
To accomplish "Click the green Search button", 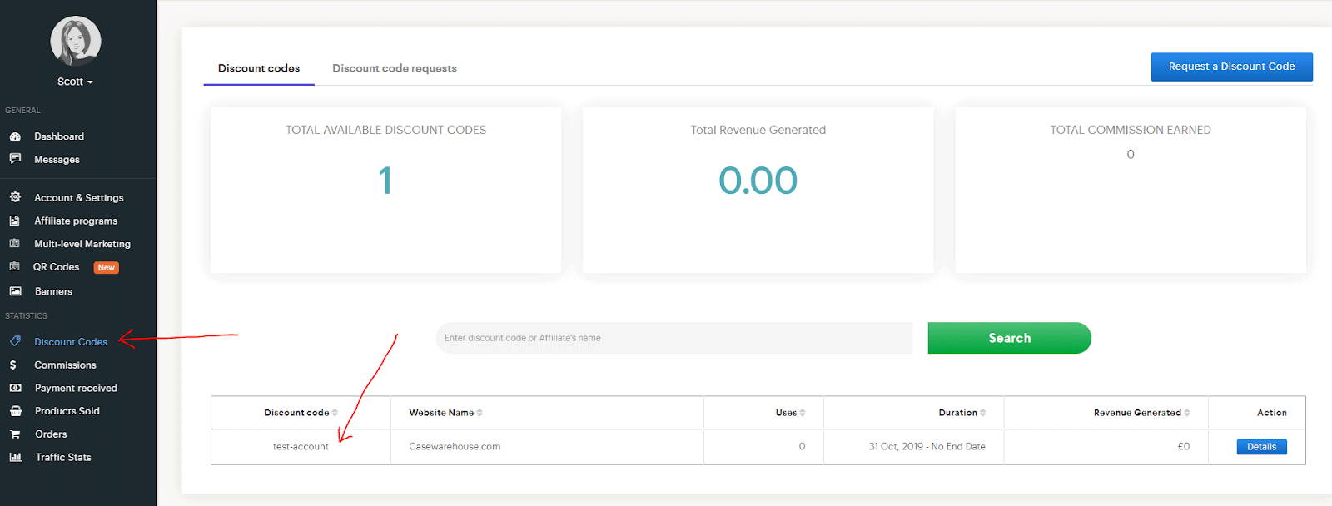I will tap(1009, 338).
